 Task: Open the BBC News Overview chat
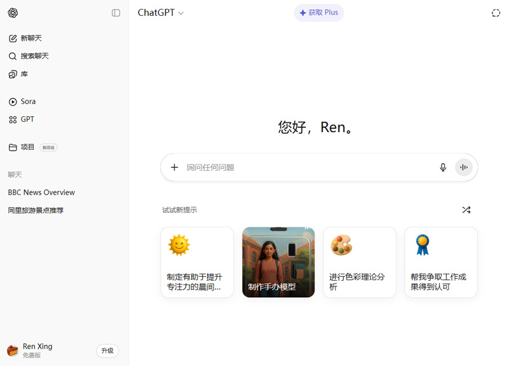(41, 192)
